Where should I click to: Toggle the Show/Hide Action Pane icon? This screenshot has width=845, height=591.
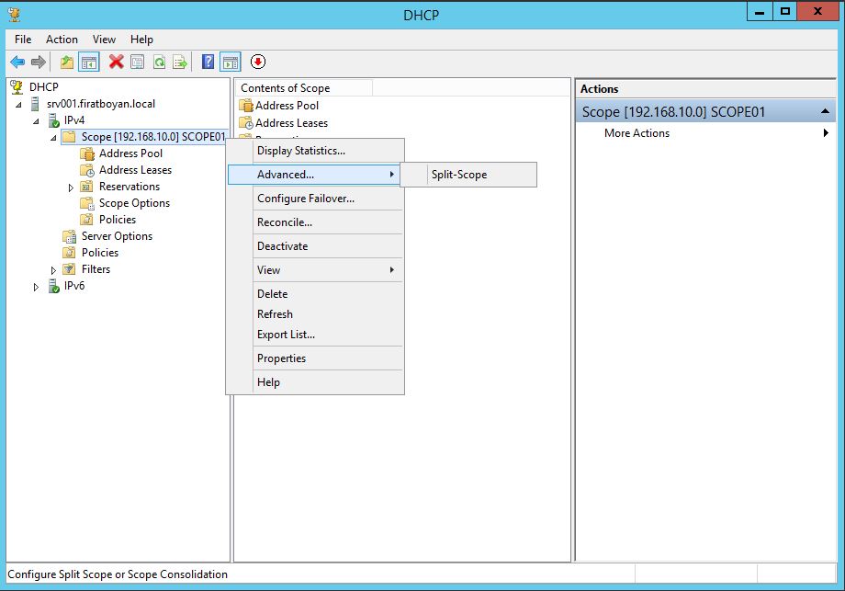231,62
